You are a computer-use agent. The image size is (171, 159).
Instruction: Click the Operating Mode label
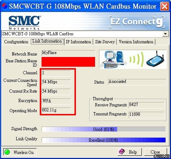click(23, 111)
